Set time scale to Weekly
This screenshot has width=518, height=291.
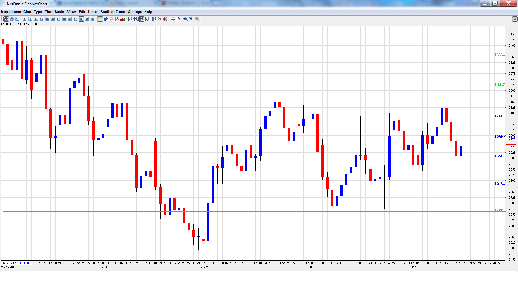pos(87,19)
